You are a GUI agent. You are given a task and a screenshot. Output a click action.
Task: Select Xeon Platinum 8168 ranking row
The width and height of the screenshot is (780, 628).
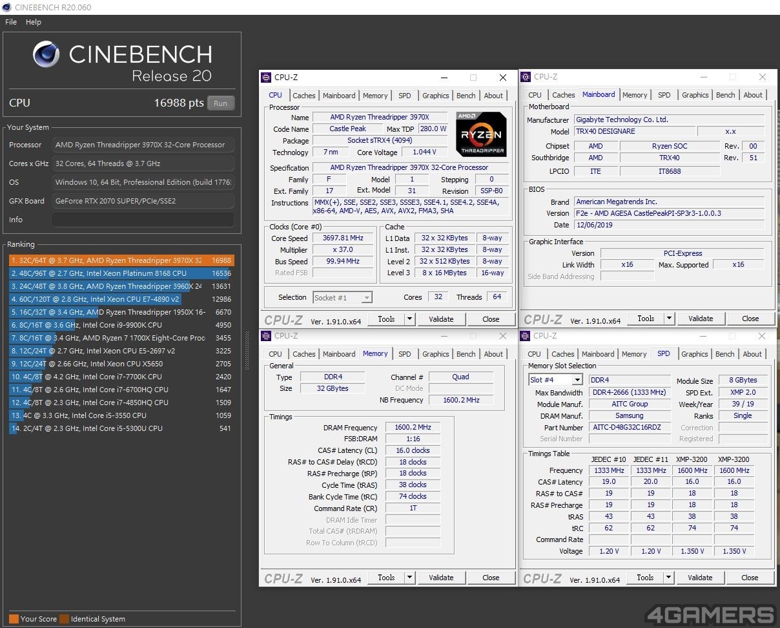(121, 273)
